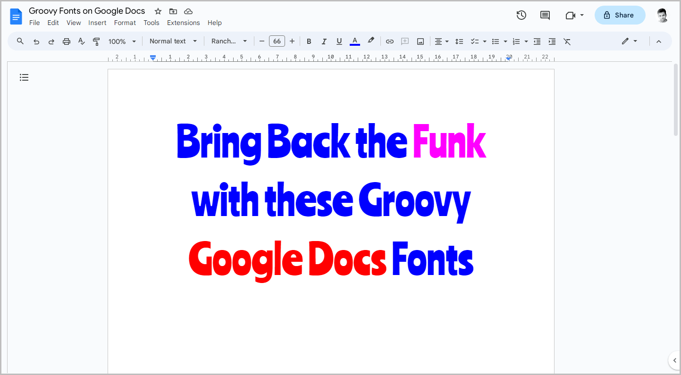Click the Share button
The width and height of the screenshot is (681, 375).
(620, 15)
